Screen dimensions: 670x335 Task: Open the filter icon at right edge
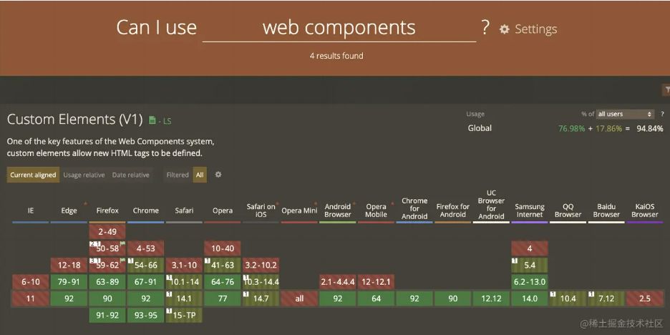pos(666,89)
